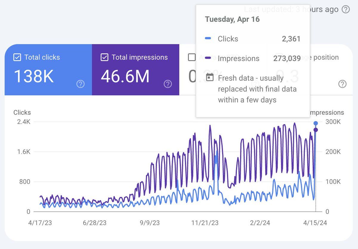Image resolution: width=358 pixels, height=249 pixels.
Task: Click help icon in Average position card
Action: 342,84
